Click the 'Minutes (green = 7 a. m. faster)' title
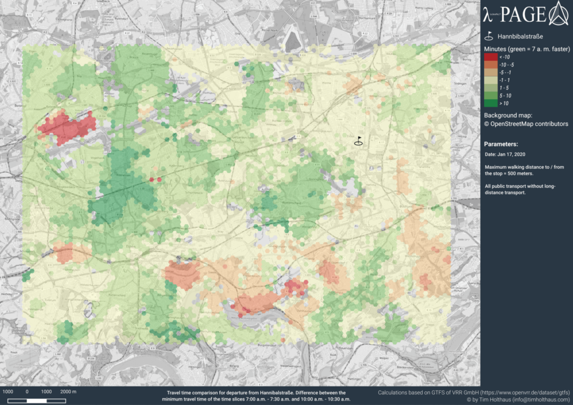The image size is (573, 405). [x=527, y=49]
